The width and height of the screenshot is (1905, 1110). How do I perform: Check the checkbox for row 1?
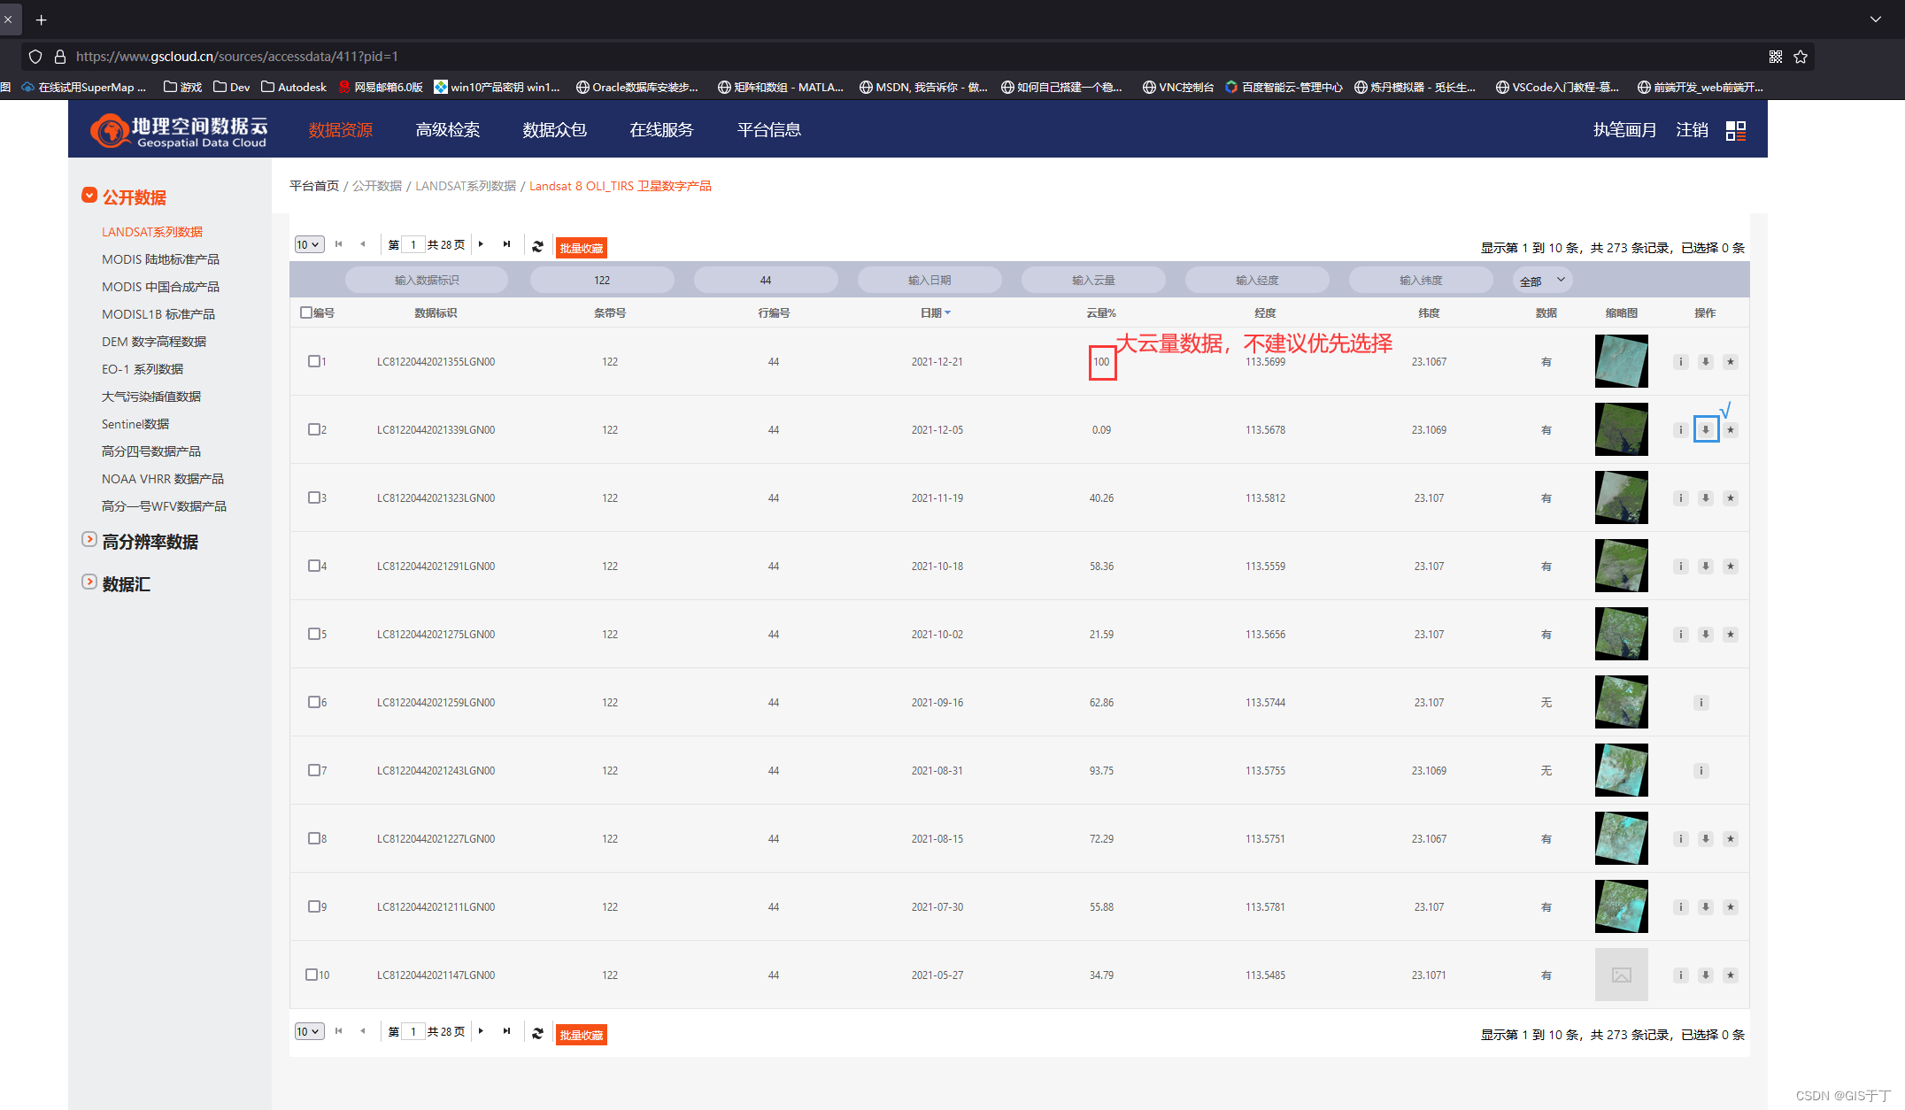[x=313, y=361]
